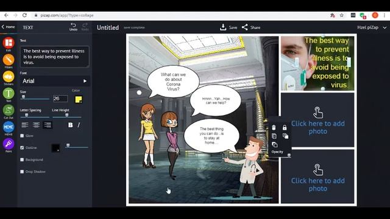Click the Redo arrow
The height and width of the screenshot is (219, 390).
(85, 27)
